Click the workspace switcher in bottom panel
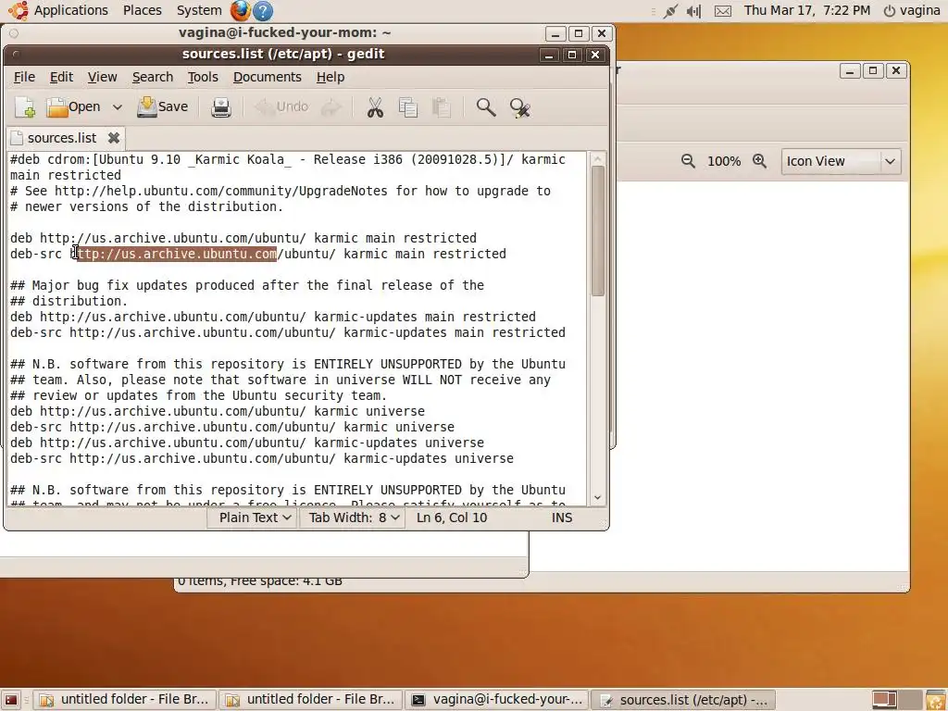948x711 pixels. [896, 700]
